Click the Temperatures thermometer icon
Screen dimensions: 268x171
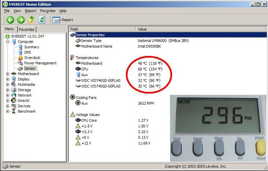tap(72, 58)
